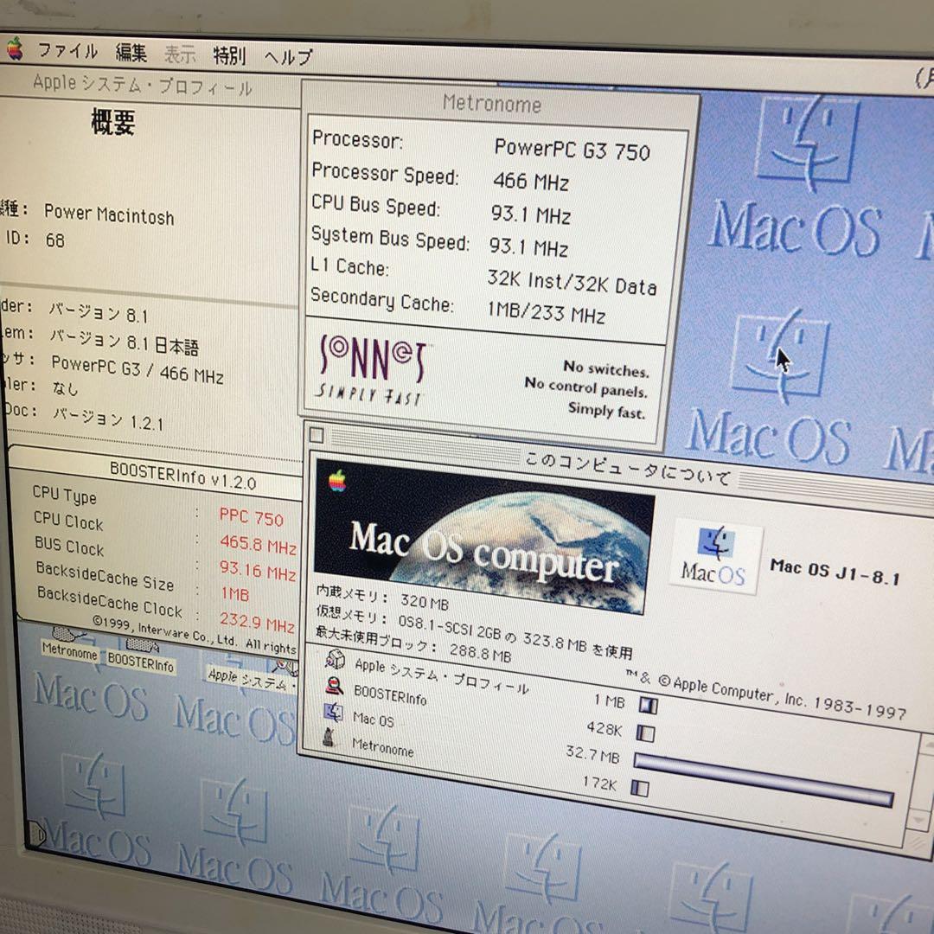Click 'Mac OS J1-8.1' version text
Viewport: 934px width, 934px height.
pyautogui.click(x=835, y=572)
